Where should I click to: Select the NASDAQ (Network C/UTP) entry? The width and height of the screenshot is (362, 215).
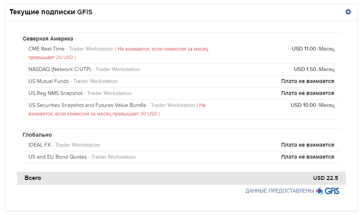(60, 69)
